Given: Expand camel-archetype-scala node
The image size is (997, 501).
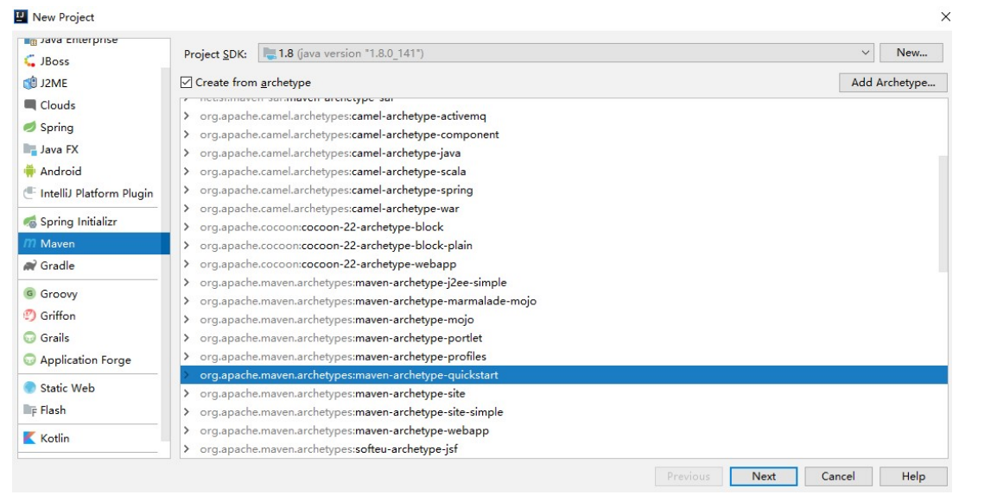Looking at the screenshot, I should pos(187,172).
